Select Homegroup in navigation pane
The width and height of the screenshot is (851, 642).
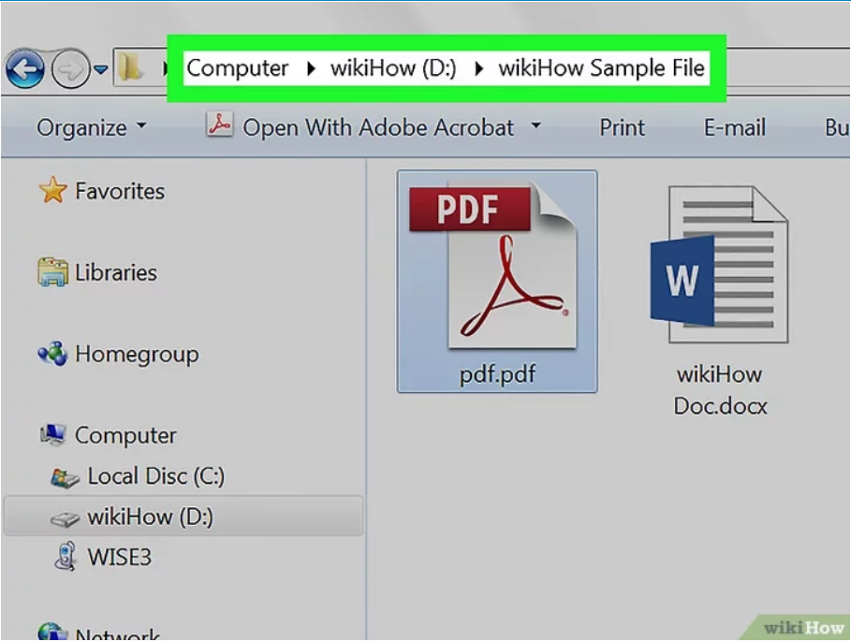(137, 355)
